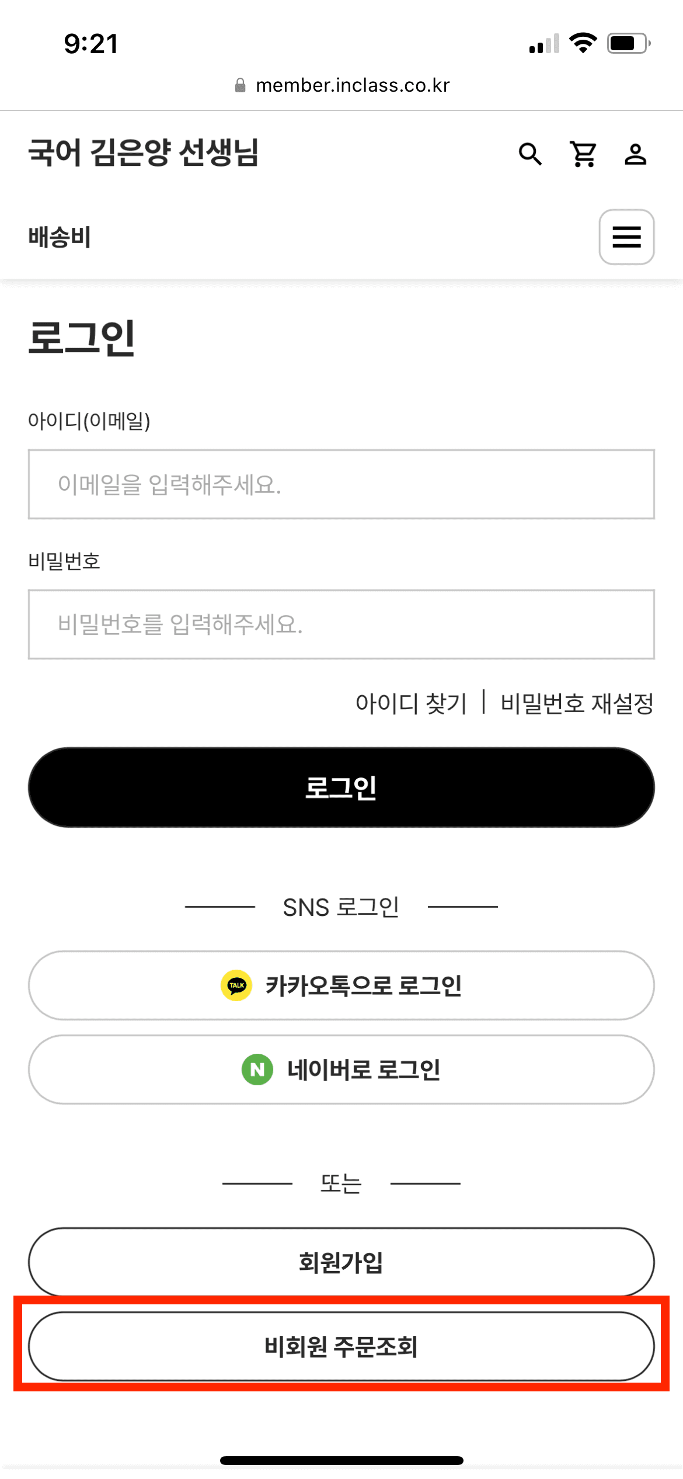Screen dimensions: 683x1479
Task: Open the shopping cart icon
Action: tap(583, 154)
